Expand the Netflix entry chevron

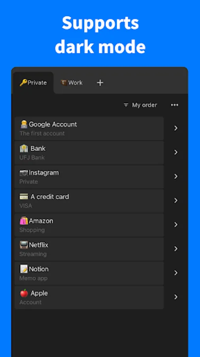coord(176,249)
